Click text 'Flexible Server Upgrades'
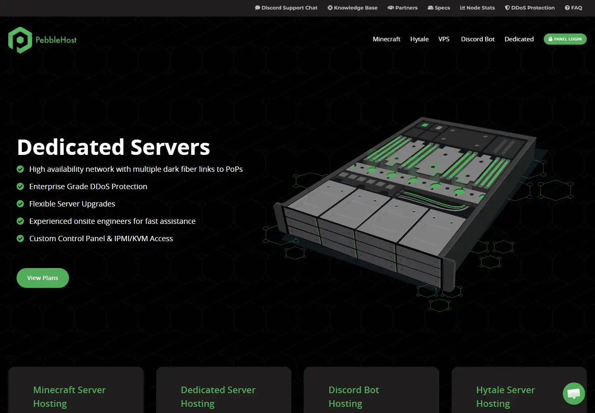The height and width of the screenshot is (413, 595). click(x=72, y=204)
